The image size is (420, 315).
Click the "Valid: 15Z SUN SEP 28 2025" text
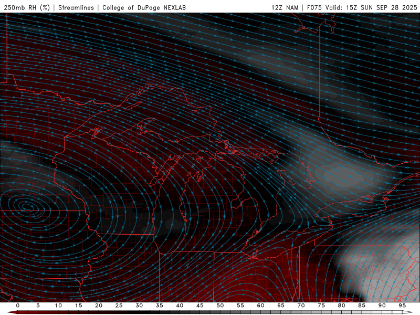coord(371,7)
